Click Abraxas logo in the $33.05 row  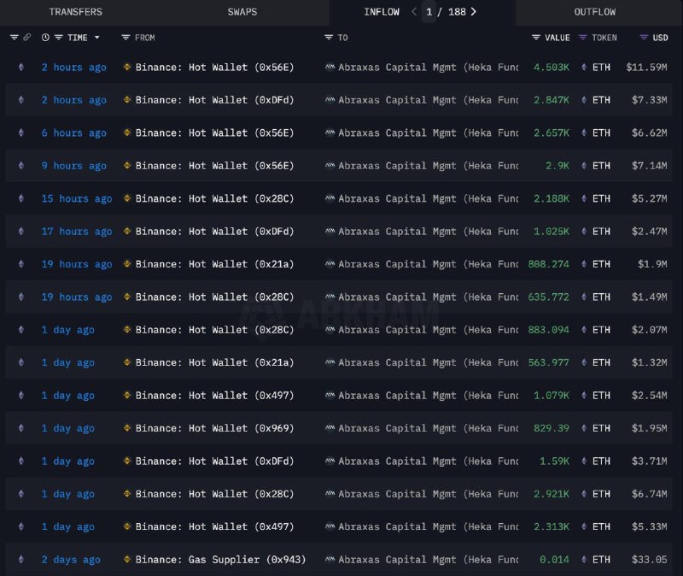point(330,560)
